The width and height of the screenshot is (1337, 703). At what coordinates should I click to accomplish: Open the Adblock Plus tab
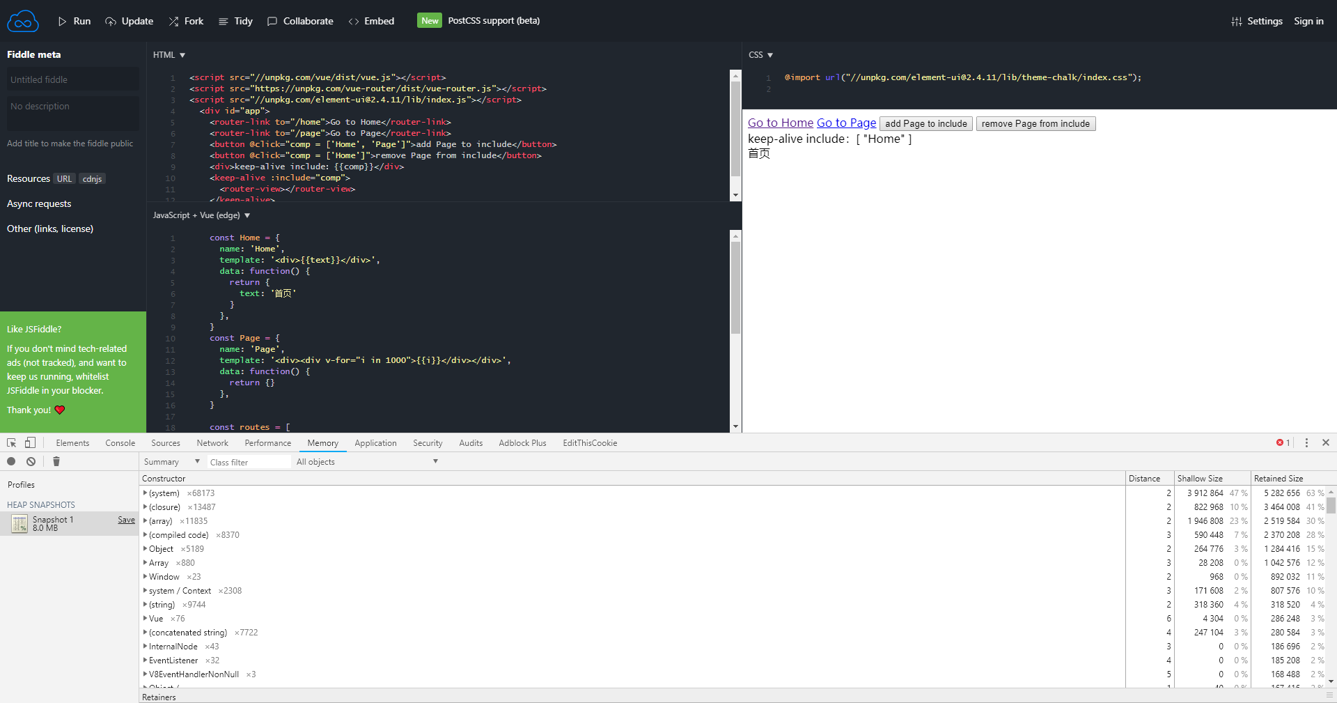click(522, 443)
